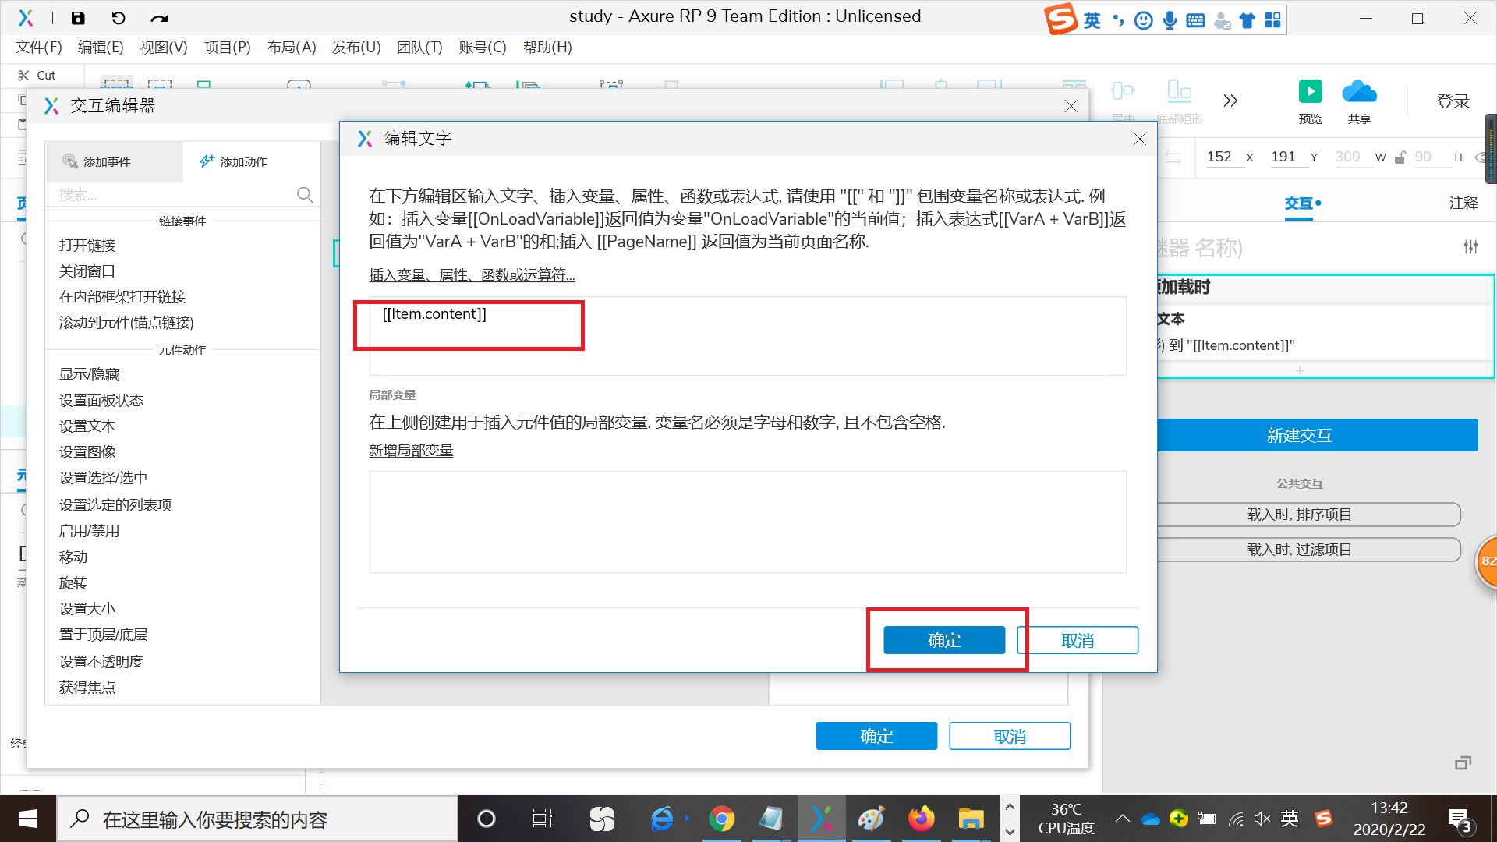
Task: Open Windows Start menu
Action: pyautogui.click(x=28, y=819)
